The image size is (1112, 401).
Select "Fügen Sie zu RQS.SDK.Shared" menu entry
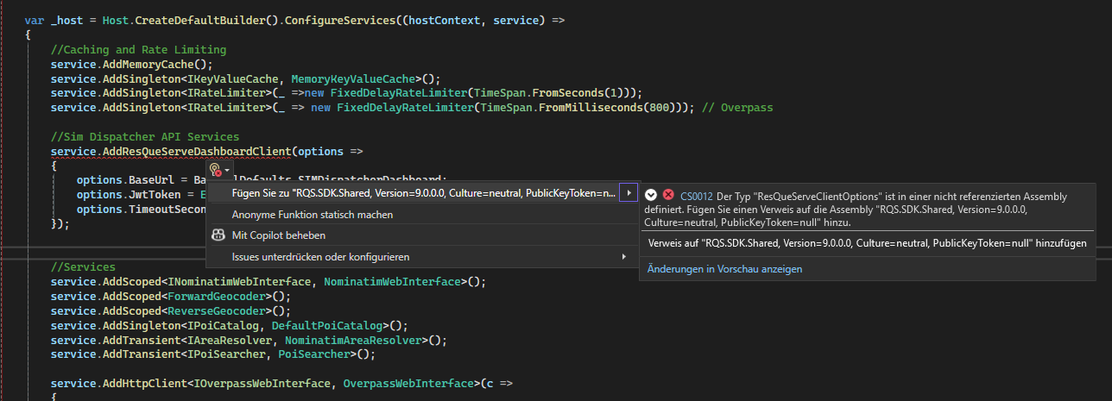point(423,193)
